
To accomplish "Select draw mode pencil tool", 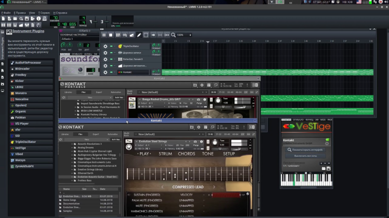I will [139, 35].
